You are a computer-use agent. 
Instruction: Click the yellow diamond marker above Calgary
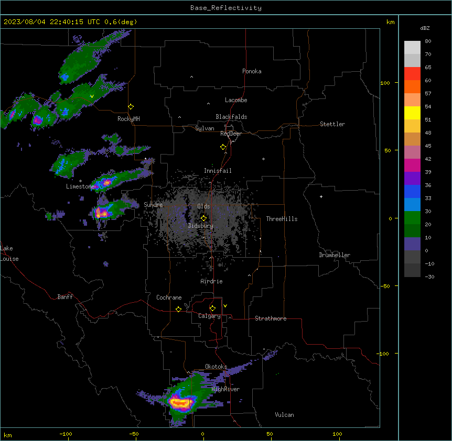tap(212, 308)
